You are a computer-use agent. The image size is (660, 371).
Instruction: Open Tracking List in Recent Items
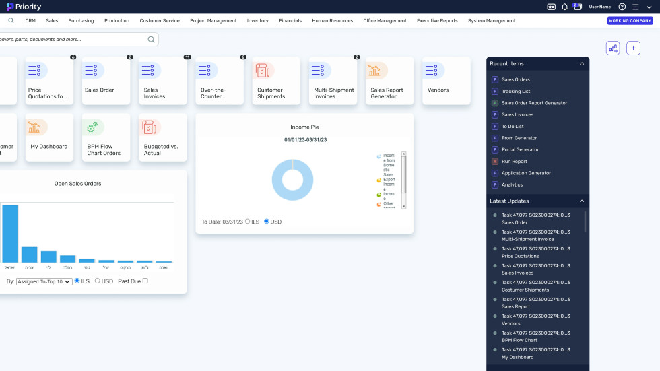(x=515, y=92)
